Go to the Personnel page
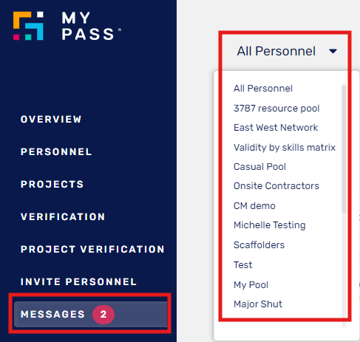The height and width of the screenshot is (342, 360). [56, 152]
